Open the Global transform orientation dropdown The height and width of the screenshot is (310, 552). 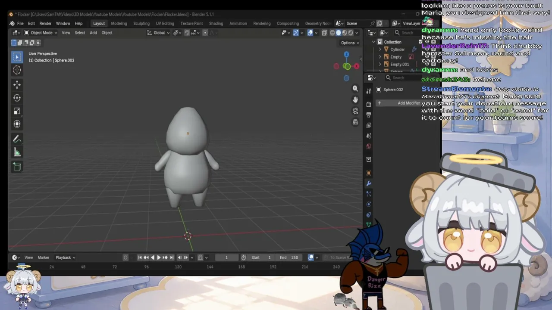click(158, 33)
